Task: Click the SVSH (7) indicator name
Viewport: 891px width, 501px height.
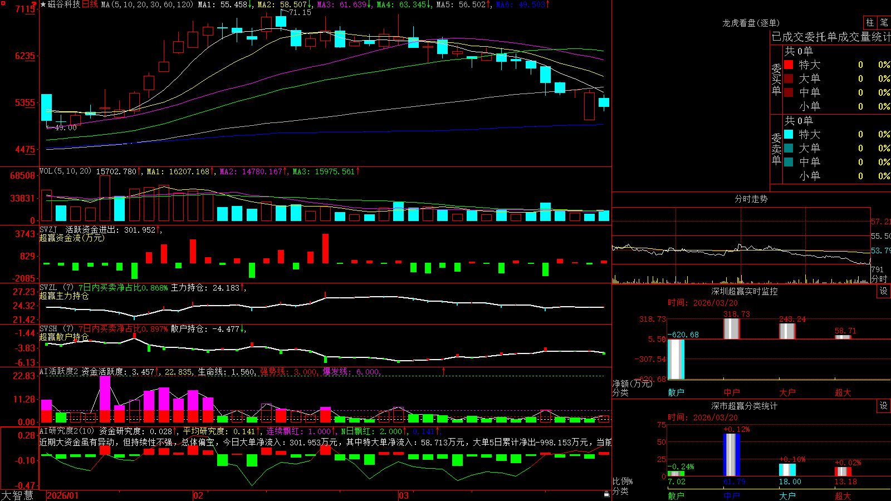Action: pos(56,328)
